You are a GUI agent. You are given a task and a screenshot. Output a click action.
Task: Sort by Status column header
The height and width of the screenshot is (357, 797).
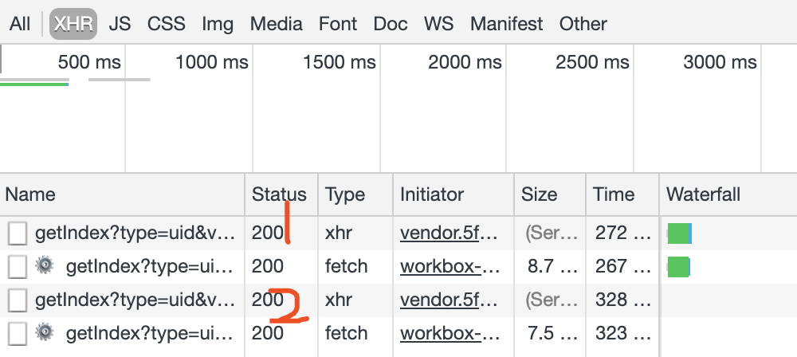coord(279,194)
